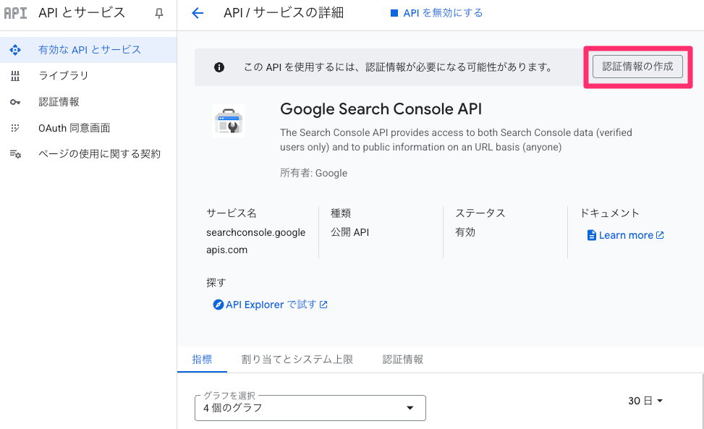
Task: Click the Google Search Console API logo
Action: 229,121
